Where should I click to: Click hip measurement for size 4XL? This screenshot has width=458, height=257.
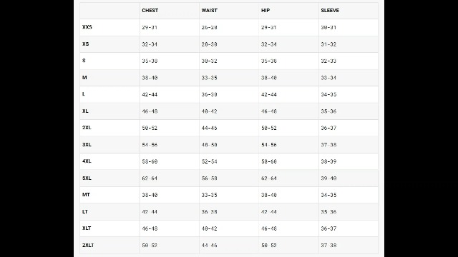(x=269, y=161)
